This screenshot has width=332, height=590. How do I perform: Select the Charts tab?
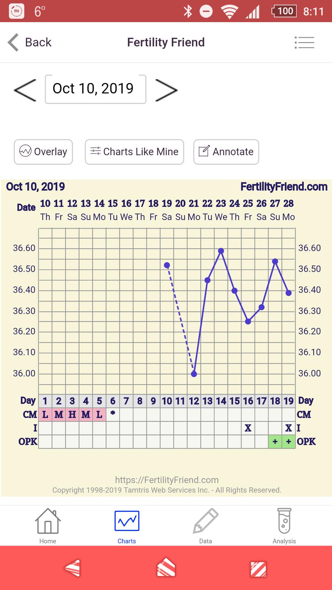tap(127, 526)
